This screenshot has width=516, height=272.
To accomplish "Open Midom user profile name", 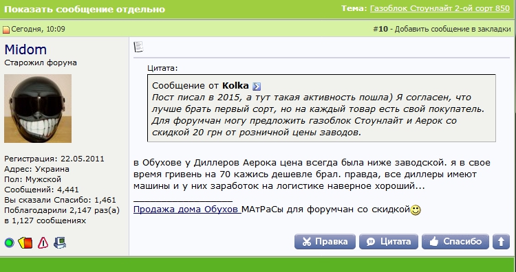I will 25,49.
